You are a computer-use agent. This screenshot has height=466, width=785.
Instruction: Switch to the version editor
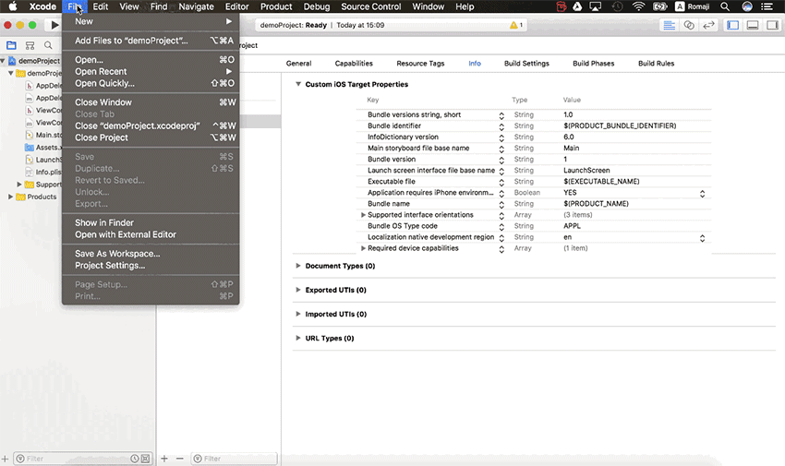(708, 25)
